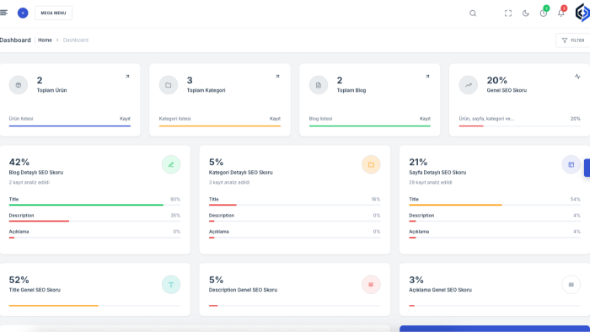The height and width of the screenshot is (332, 590).
Task: Open the arrow link on Toplam Blog card
Action: [427, 77]
